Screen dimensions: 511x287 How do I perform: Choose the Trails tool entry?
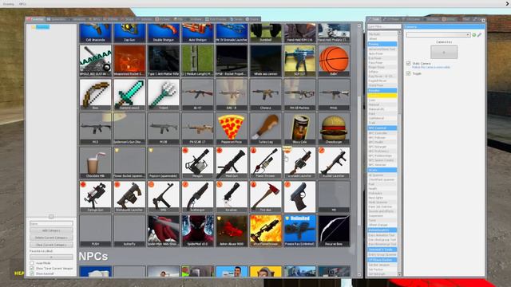(382, 123)
